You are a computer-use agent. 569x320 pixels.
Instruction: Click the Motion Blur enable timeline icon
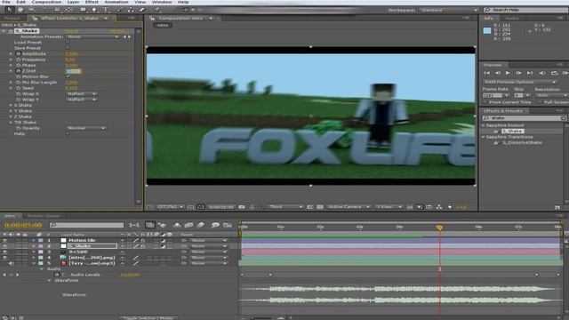pyautogui.click(x=200, y=225)
